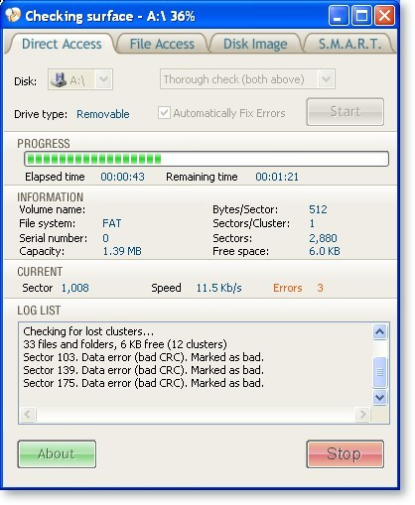Image resolution: width=415 pixels, height=505 pixels.
Task: Maximize the Checking surface window
Action: tap(361, 15)
